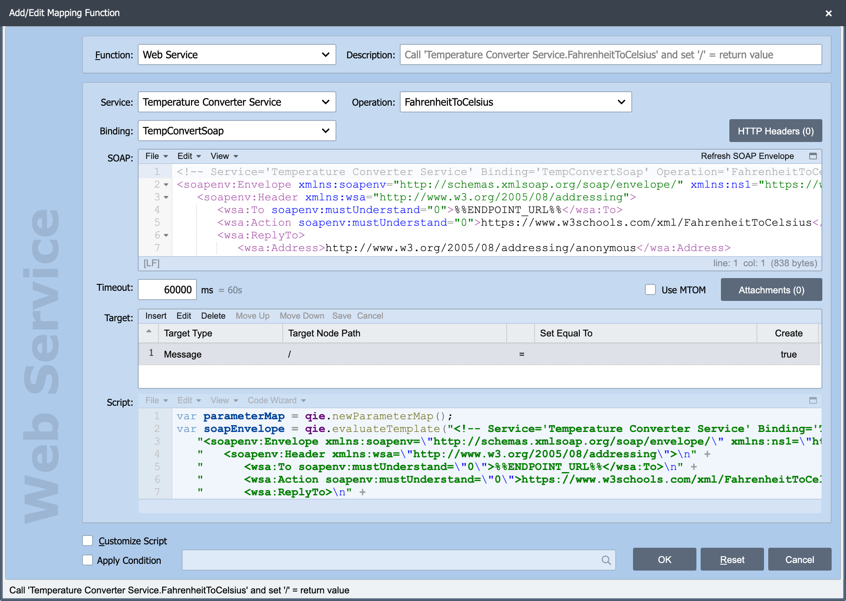This screenshot has height=601, width=846.
Task: Maximize the Script editor panel
Action: coord(813,400)
